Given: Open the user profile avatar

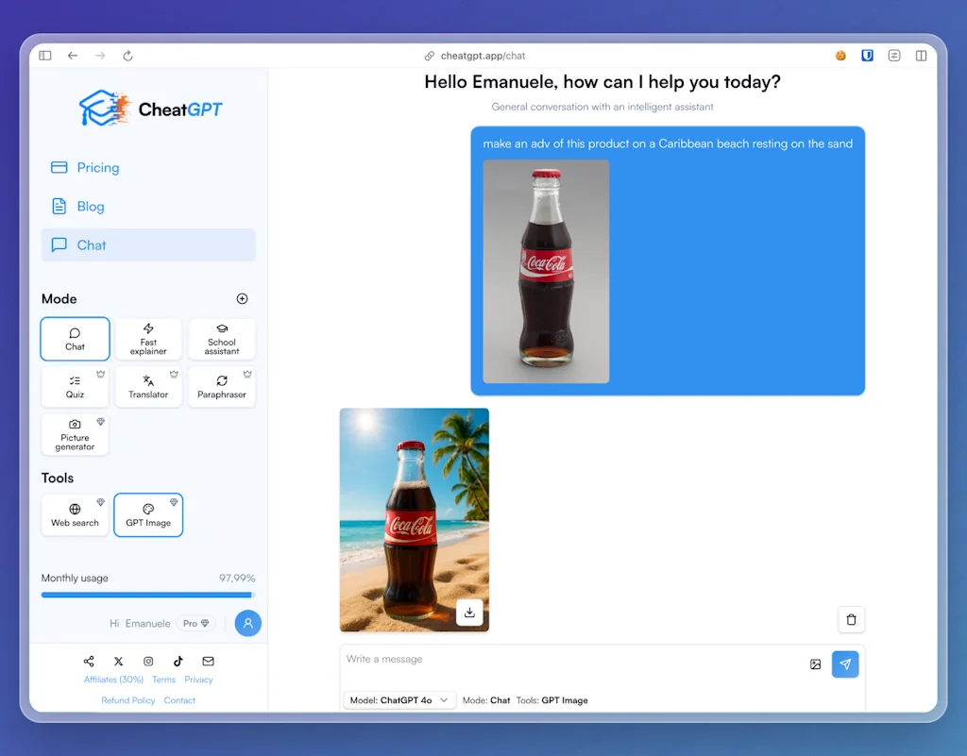Looking at the screenshot, I should tap(247, 623).
